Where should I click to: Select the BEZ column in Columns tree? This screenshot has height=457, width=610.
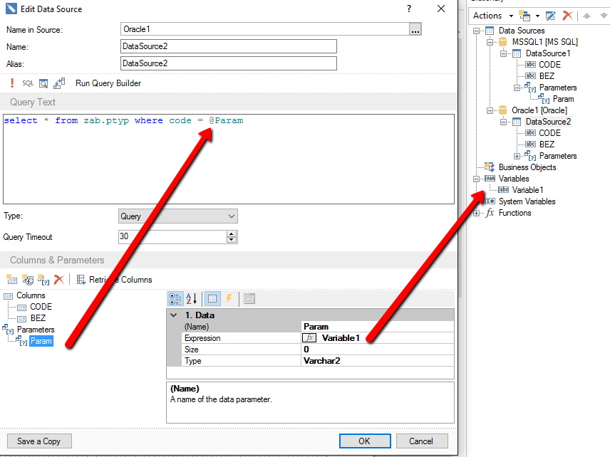pyautogui.click(x=38, y=318)
